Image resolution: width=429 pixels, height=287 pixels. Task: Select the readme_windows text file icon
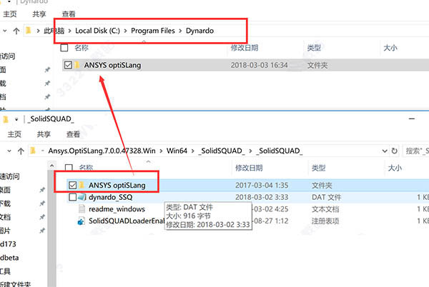[x=82, y=209]
